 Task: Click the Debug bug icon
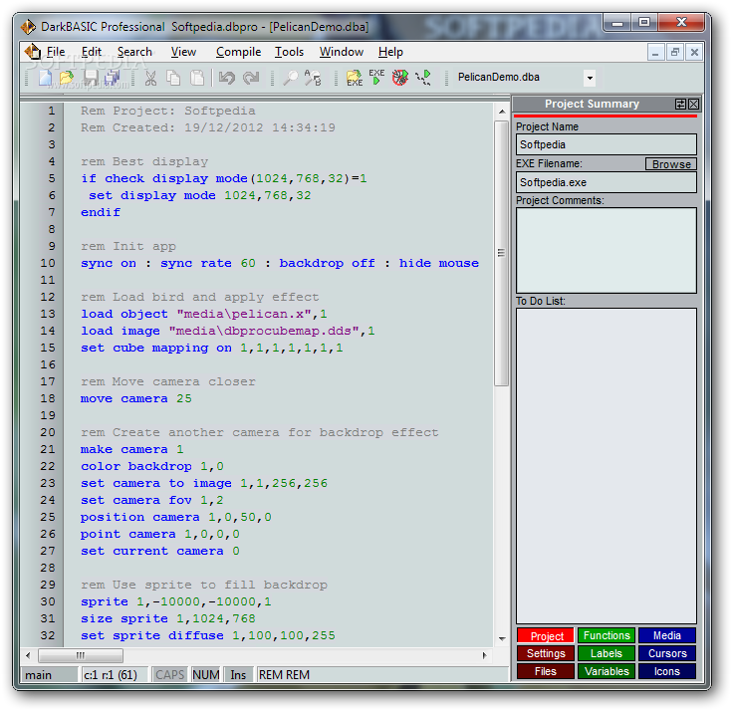pyautogui.click(x=400, y=78)
